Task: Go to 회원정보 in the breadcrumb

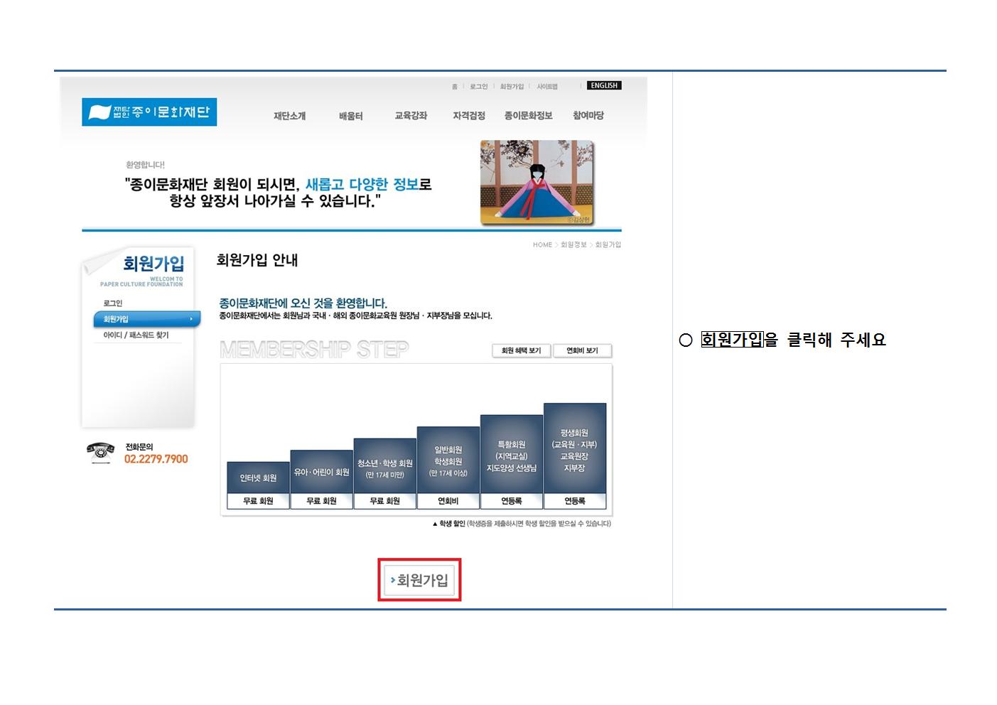Action: (573, 244)
